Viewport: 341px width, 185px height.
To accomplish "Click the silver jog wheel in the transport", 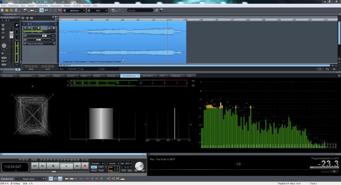I will [139, 166].
